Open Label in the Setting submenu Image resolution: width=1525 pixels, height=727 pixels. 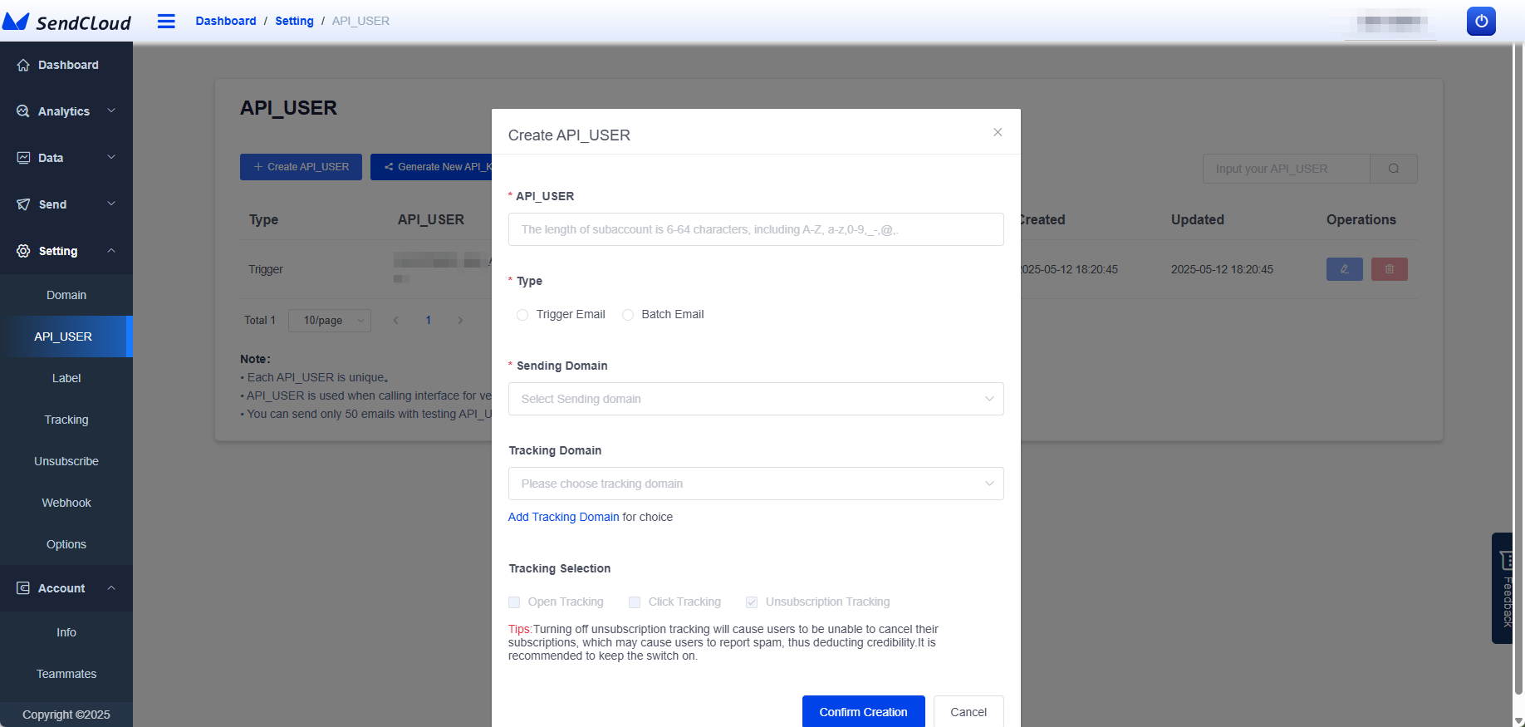coord(66,378)
